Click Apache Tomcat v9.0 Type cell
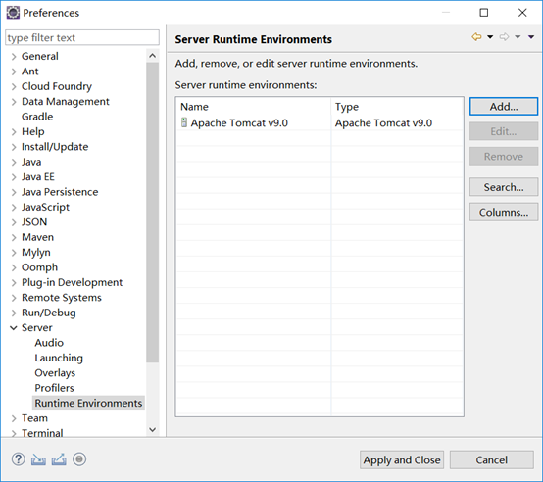 383,122
